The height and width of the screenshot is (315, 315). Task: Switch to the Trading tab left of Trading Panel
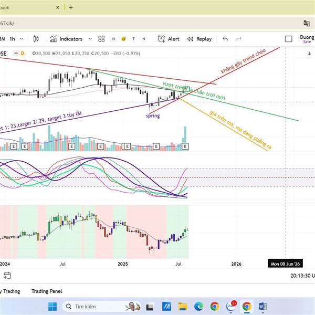[11, 291]
